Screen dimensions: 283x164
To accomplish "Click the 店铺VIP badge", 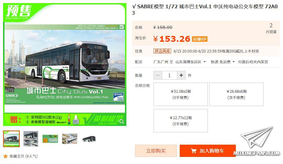I will 200,39.
